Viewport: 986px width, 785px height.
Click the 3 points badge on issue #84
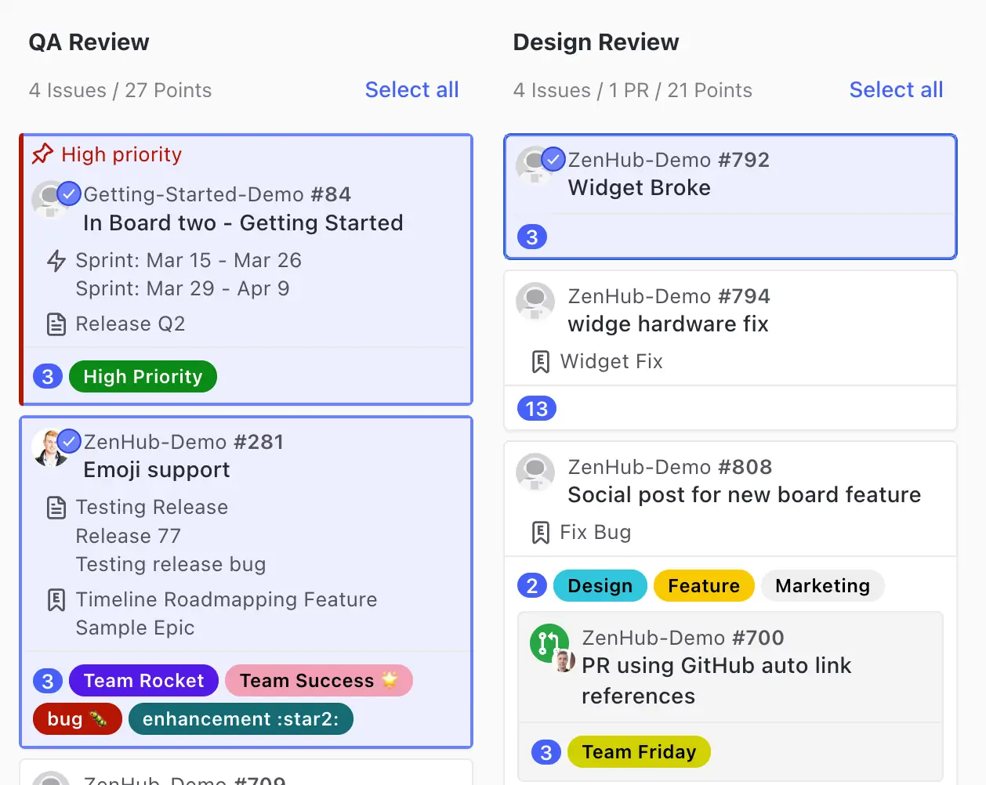48,377
